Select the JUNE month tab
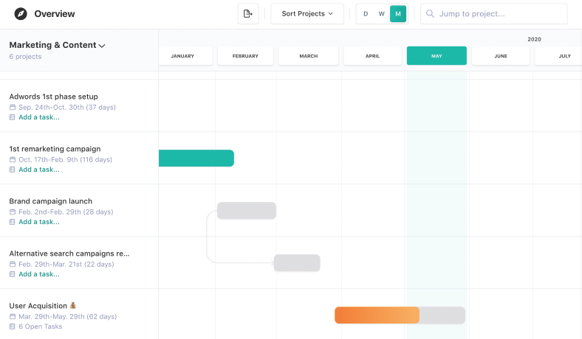This screenshot has width=582, height=339. (500, 56)
